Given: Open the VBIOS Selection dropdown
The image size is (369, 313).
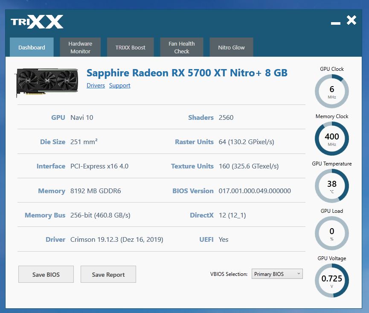Looking at the screenshot, I should 277,274.
